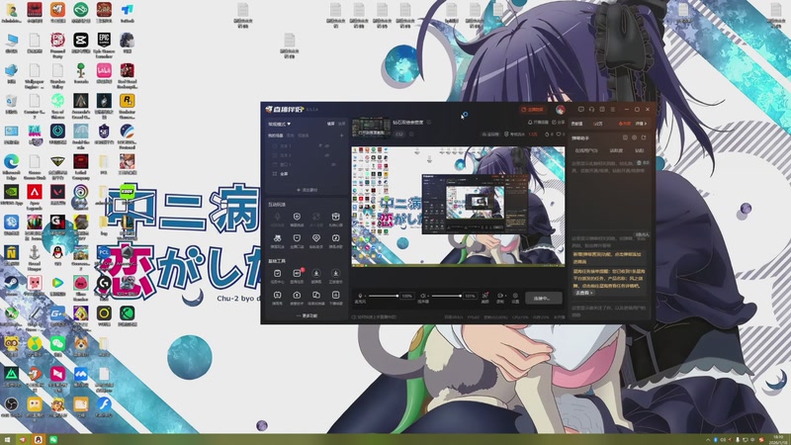Switch to the 贡献值 tab in the right panel
The height and width of the screenshot is (445, 791).
[x=576, y=124]
